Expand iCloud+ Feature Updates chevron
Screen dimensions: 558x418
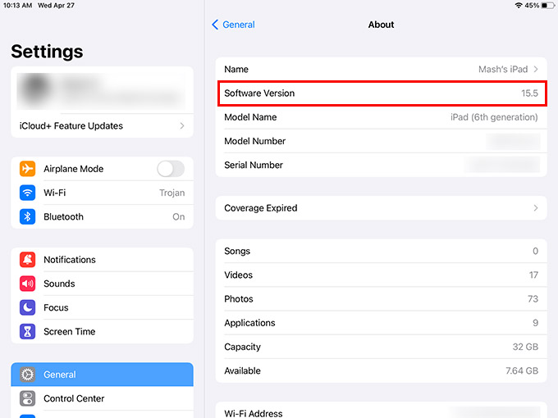[x=182, y=126]
